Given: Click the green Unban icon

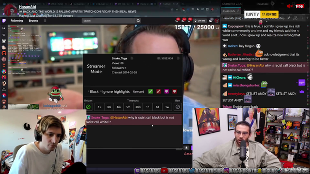Looking at the screenshot, I should 88,107.
